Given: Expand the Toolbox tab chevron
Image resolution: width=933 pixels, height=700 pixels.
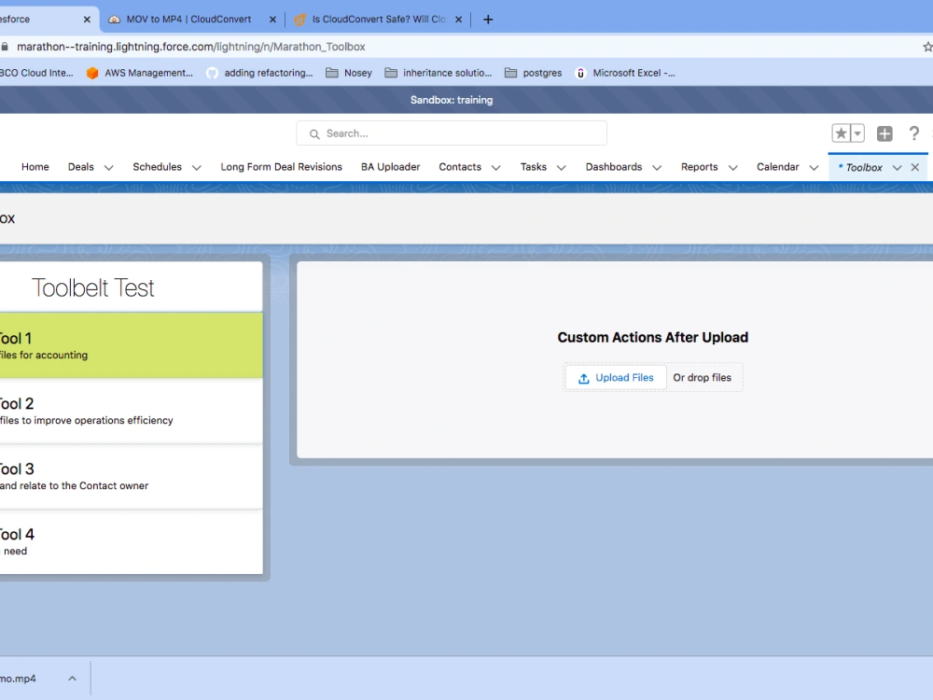Looking at the screenshot, I should point(897,168).
